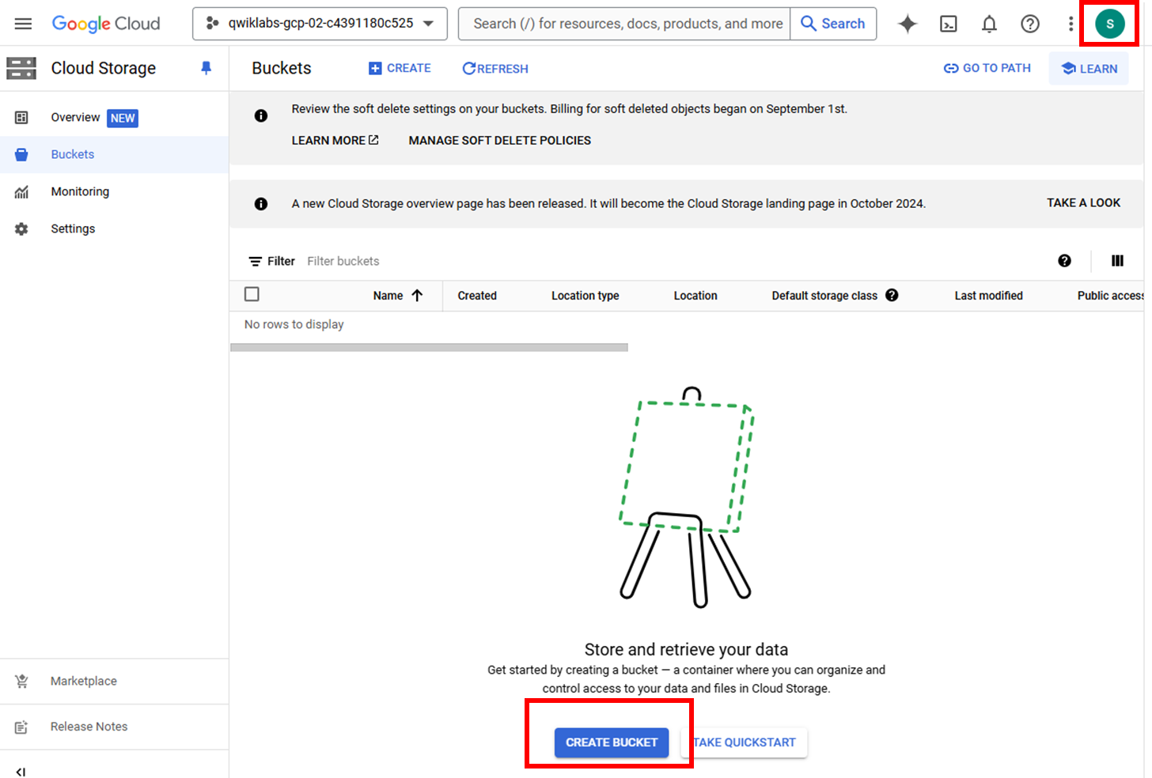Open the LEARN panel button
This screenshot has width=1152, height=778.
(x=1089, y=69)
